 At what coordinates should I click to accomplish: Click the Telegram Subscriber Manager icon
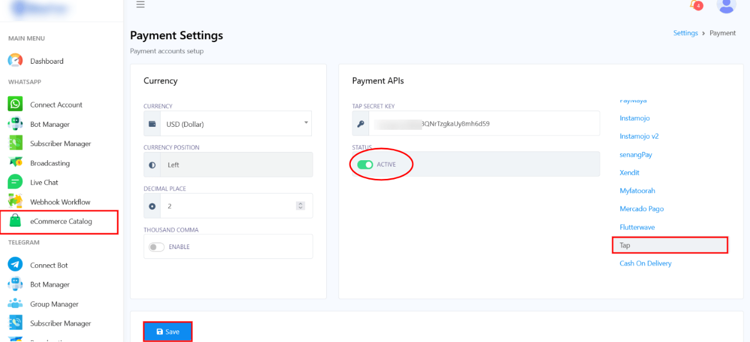15,323
